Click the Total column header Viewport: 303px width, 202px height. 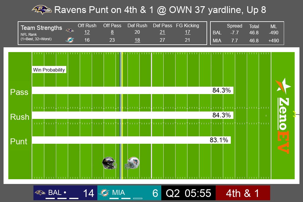tap(254, 26)
